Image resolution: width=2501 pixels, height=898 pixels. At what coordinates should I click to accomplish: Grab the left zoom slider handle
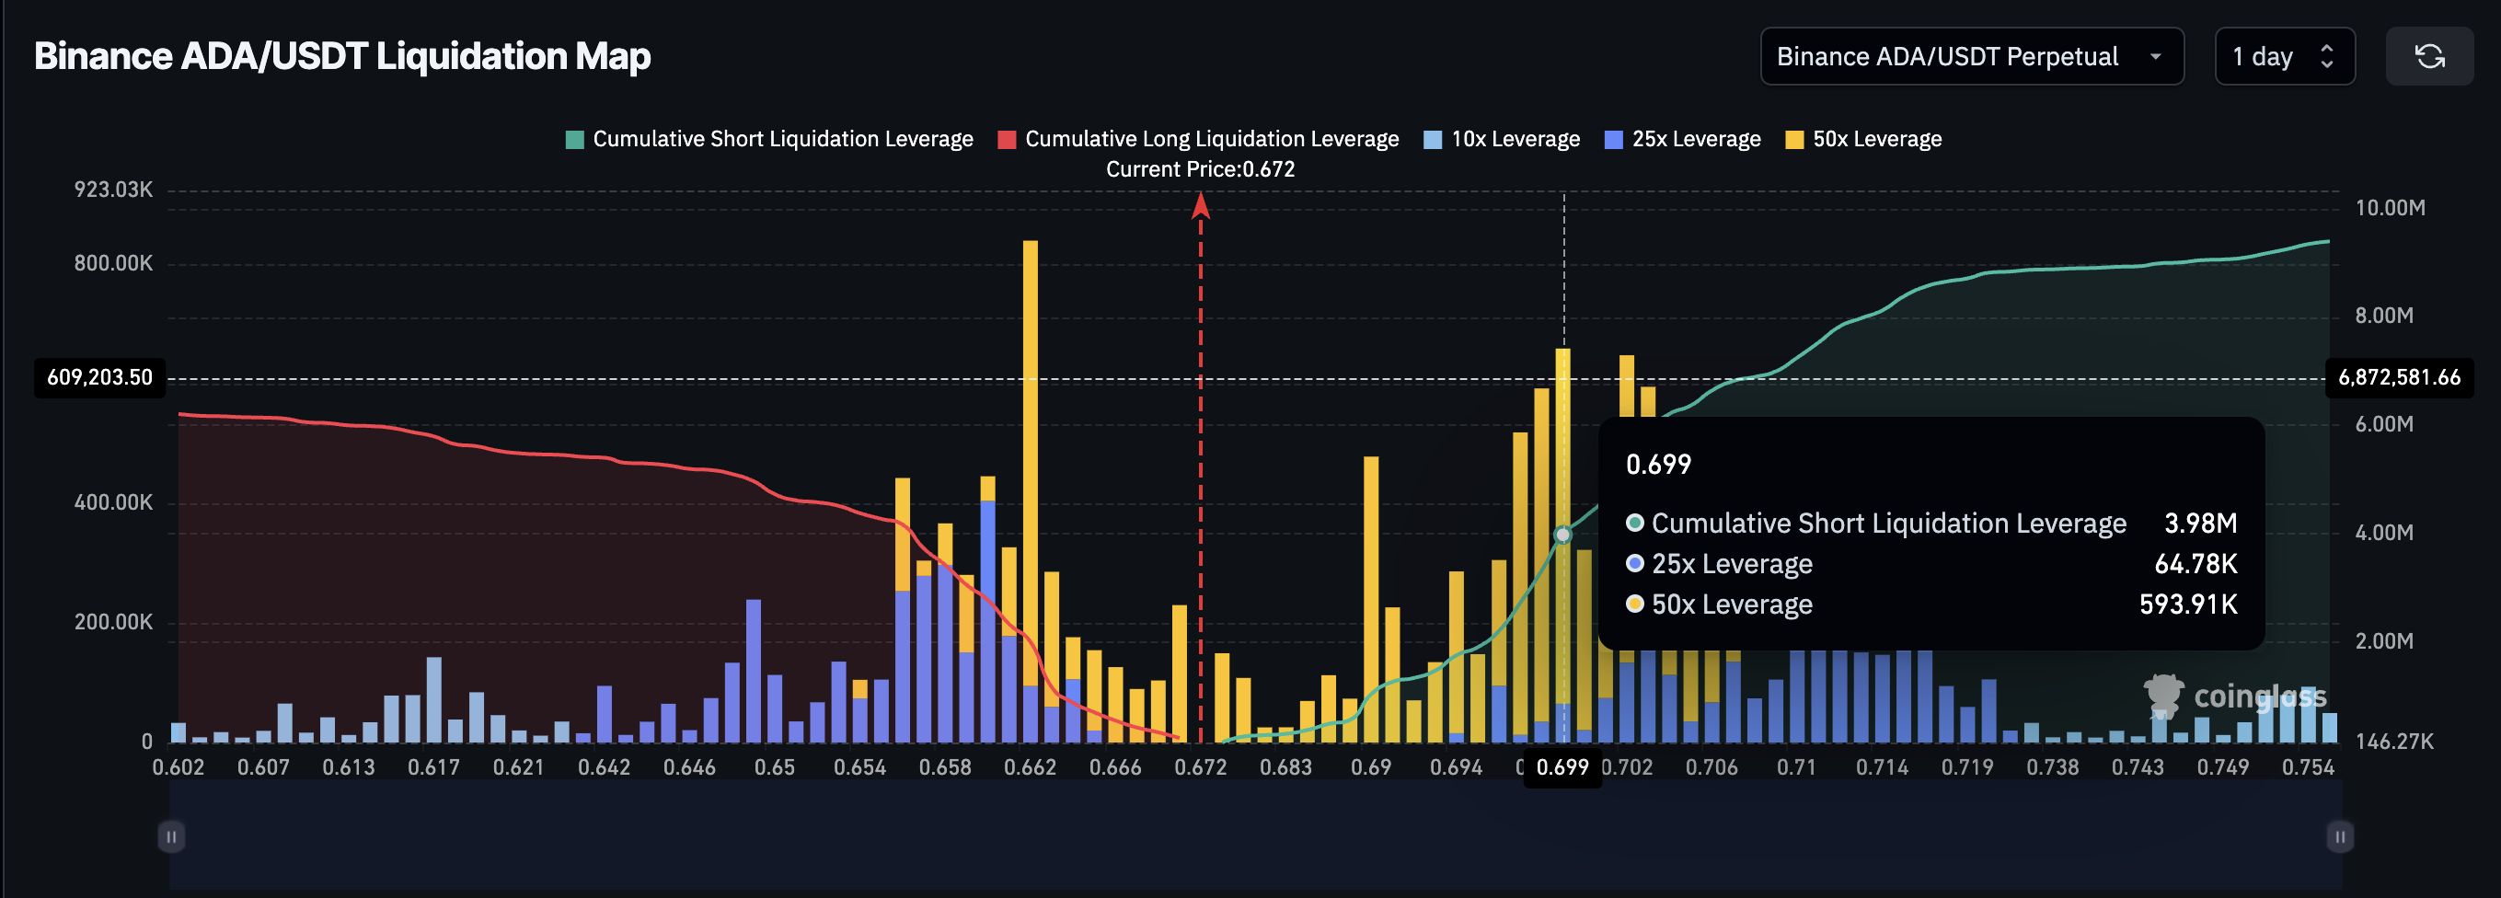click(x=171, y=835)
